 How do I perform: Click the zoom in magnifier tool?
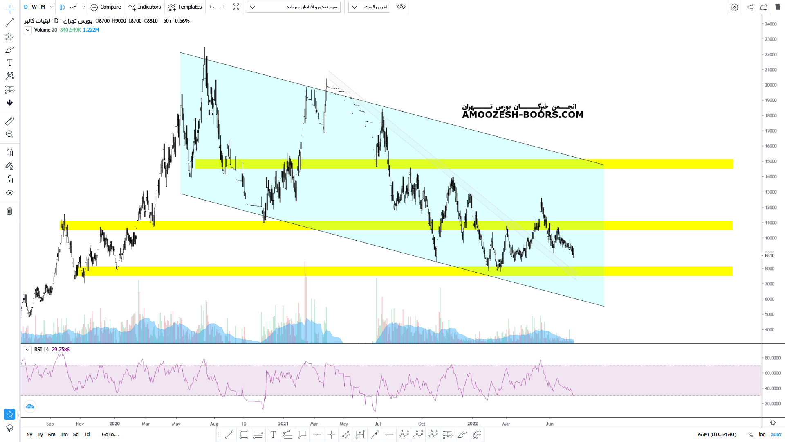pyautogui.click(x=10, y=134)
